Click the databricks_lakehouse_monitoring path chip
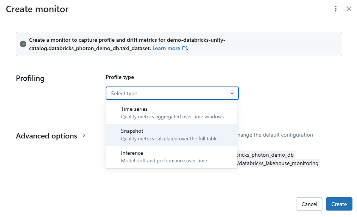Screen dimensions: 357x217 click(278, 163)
